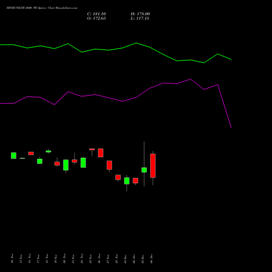
Task: Select the 03 Dec date label
Action: click(x=143, y=259)
